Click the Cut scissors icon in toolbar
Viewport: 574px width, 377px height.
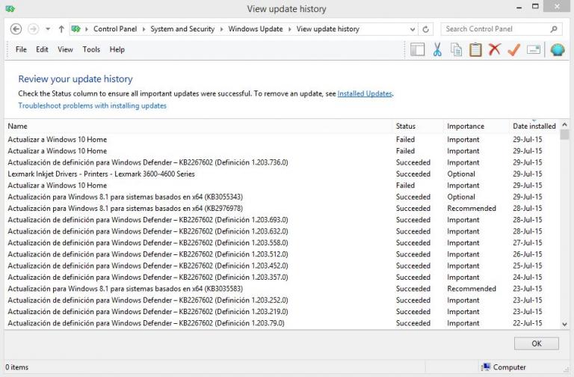(x=437, y=50)
